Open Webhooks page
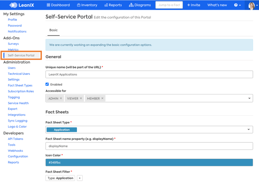This screenshot has width=259, height=183. [15, 151]
